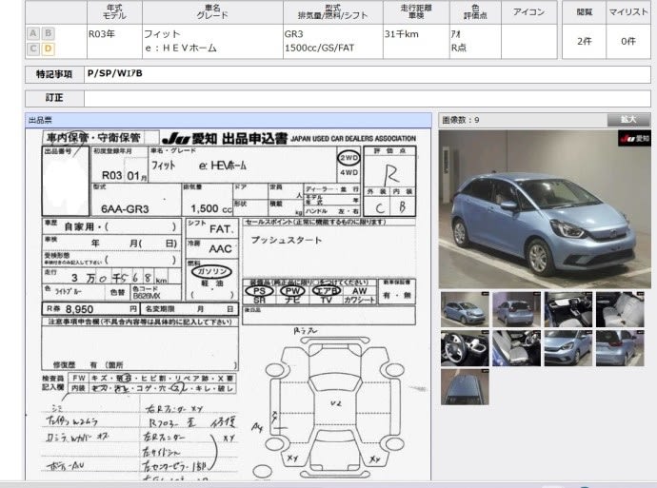657x488 pixels.
Task: Click the highlighted D grade icon
Action: 49,49
